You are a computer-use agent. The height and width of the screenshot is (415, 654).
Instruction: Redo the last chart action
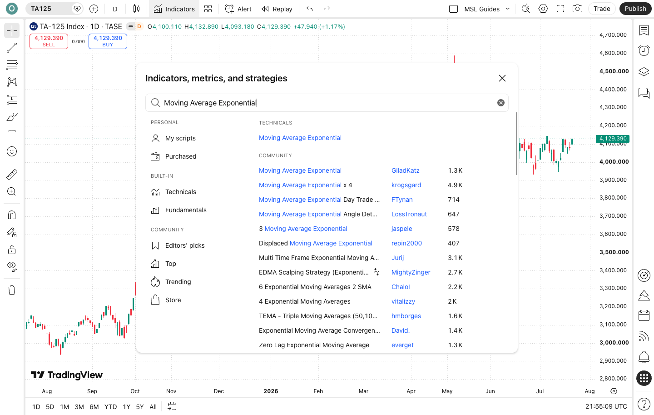327,9
